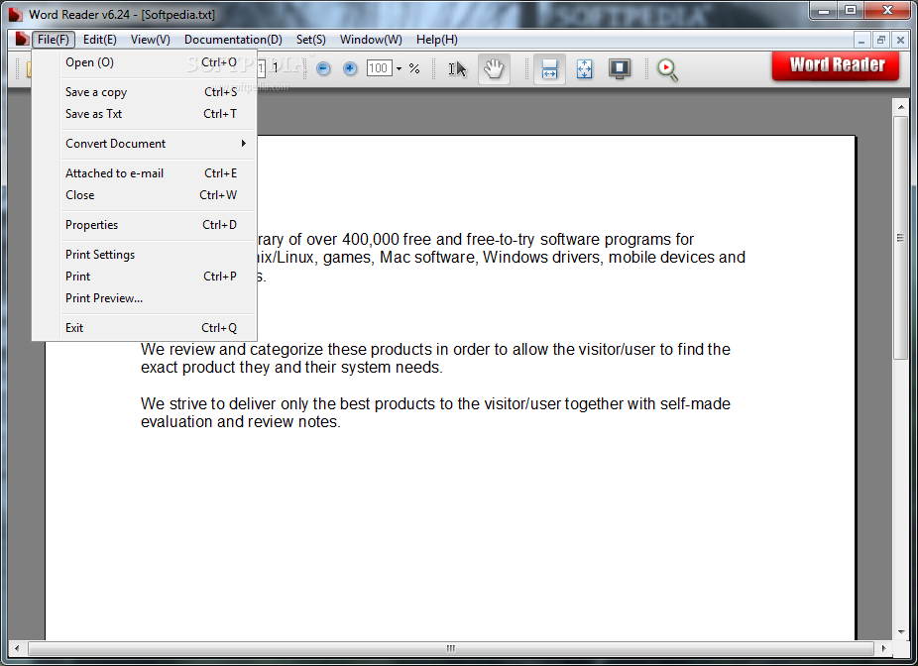Open the Documentation(D) menu
This screenshot has width=918, height=666.
(233, 40)
